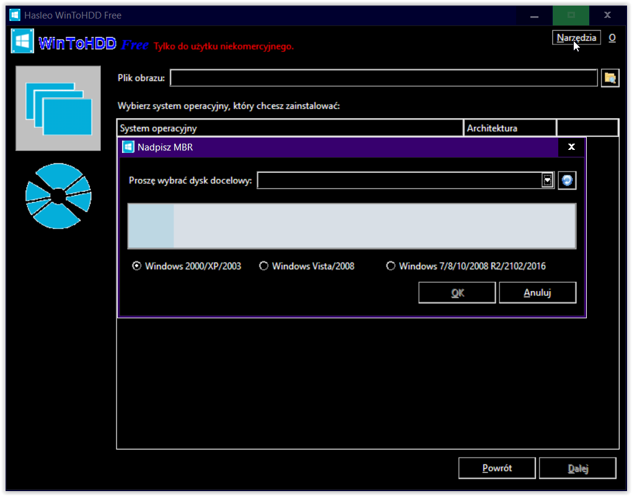This screenshot has height=496, width=632.
Task: Minimize the Hasleo WinToHDD window
Action: click(534, 15)
